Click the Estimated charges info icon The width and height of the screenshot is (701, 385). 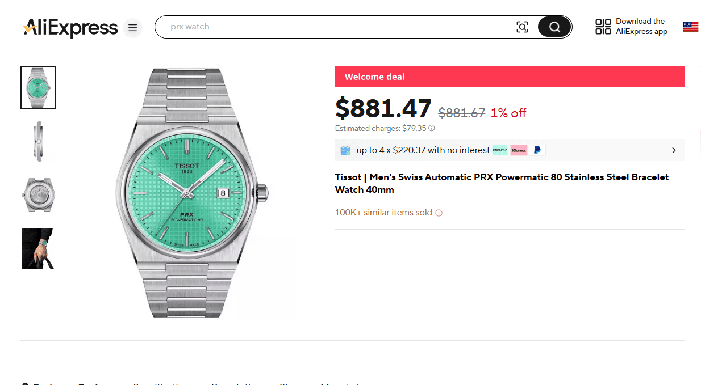click(432, 128)
